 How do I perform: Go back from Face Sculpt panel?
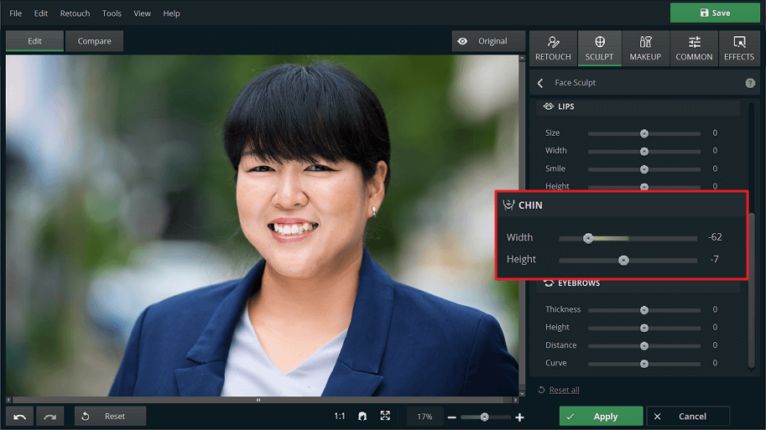click(x=540, y=83)
